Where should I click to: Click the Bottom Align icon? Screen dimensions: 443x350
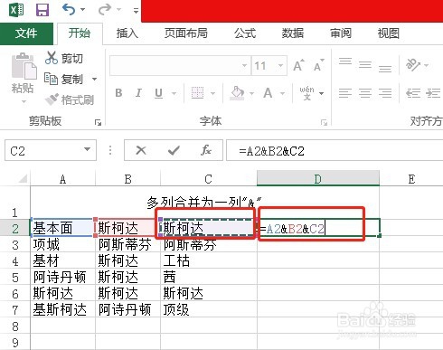(385, 68)
